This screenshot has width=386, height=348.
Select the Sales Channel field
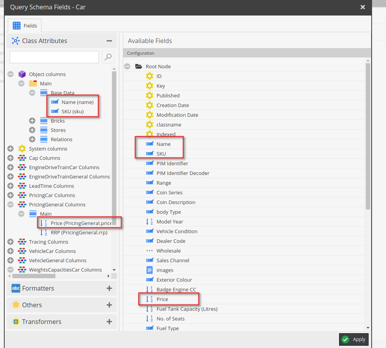(173, 260)
